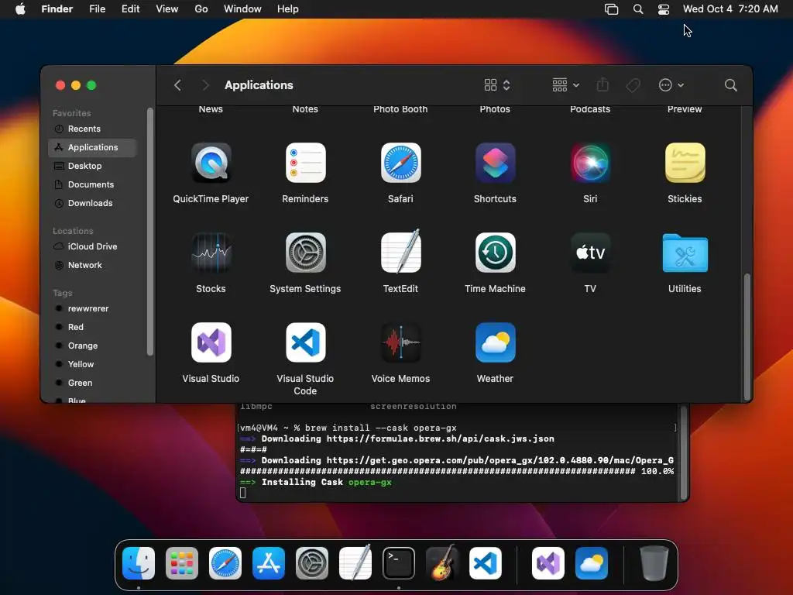Select Visual Studio purple app icon in Finder
The height and width of the screenshot is (595, 793).
pyautogui.click(x=211, y=342)
